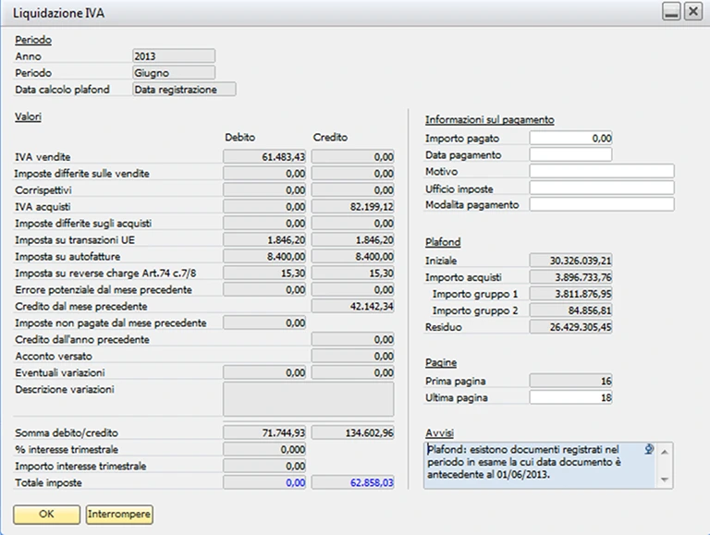Click the Motivo input field
Viewport: 710px width, 535px height.
pos(602,172)
